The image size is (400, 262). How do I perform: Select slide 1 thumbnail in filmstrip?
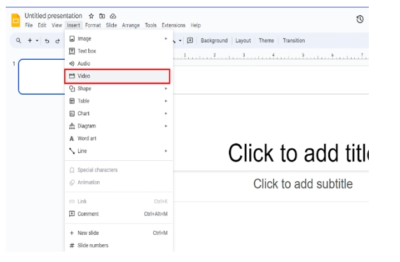pos(41,76)
